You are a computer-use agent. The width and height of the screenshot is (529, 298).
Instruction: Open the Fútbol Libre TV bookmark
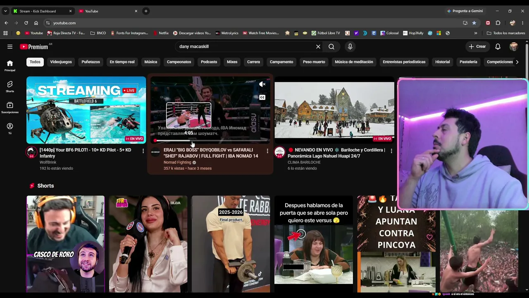326,33
